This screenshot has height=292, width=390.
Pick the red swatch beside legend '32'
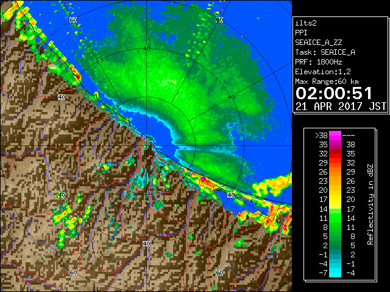[335, 154]
